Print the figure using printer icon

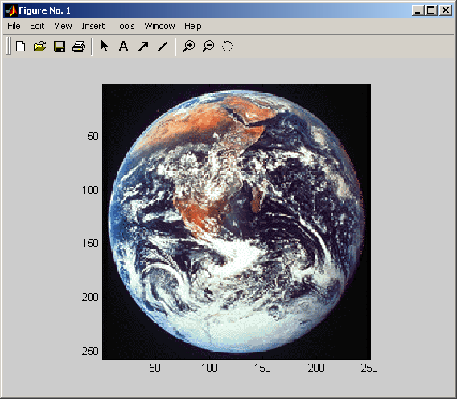79,47
